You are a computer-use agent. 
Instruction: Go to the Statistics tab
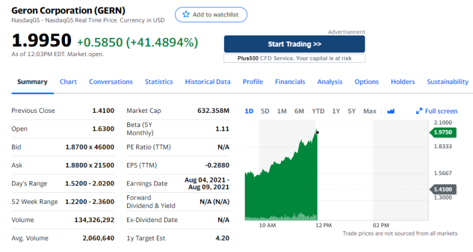[x=158, y=82]
